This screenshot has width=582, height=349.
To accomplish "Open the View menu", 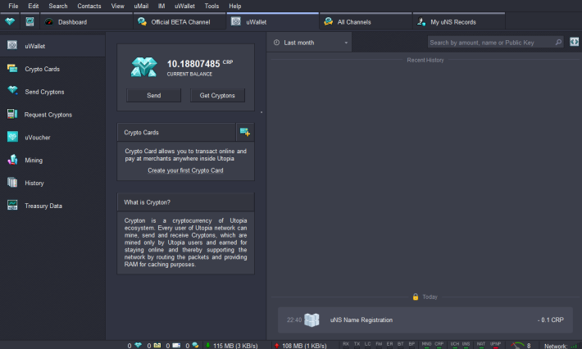I will [118, 6].
